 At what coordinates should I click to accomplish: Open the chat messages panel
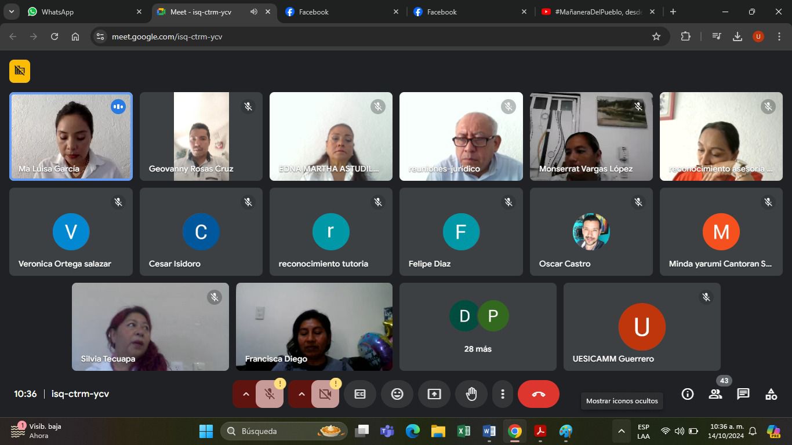pos(743,394)
